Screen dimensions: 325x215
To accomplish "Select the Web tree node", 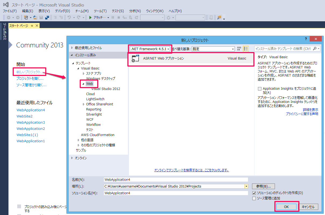I will (x=89, y=84).
